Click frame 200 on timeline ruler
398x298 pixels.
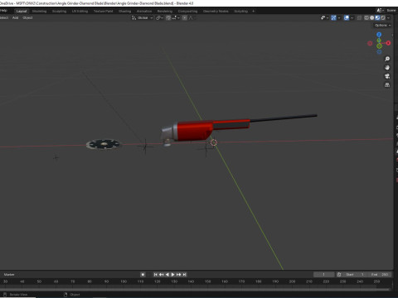[292, 281]
